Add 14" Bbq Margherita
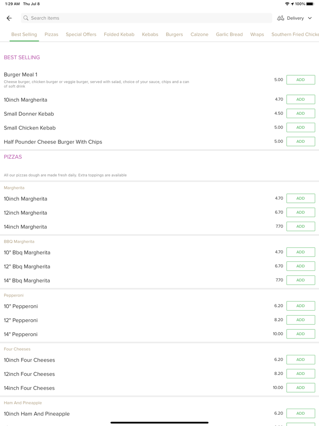The height and width of the screenshot is (426, 319). (300, 280)
